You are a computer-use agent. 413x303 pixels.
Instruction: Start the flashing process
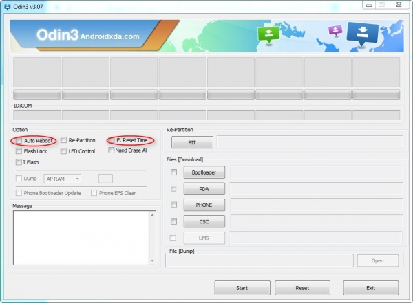[242, 288]
